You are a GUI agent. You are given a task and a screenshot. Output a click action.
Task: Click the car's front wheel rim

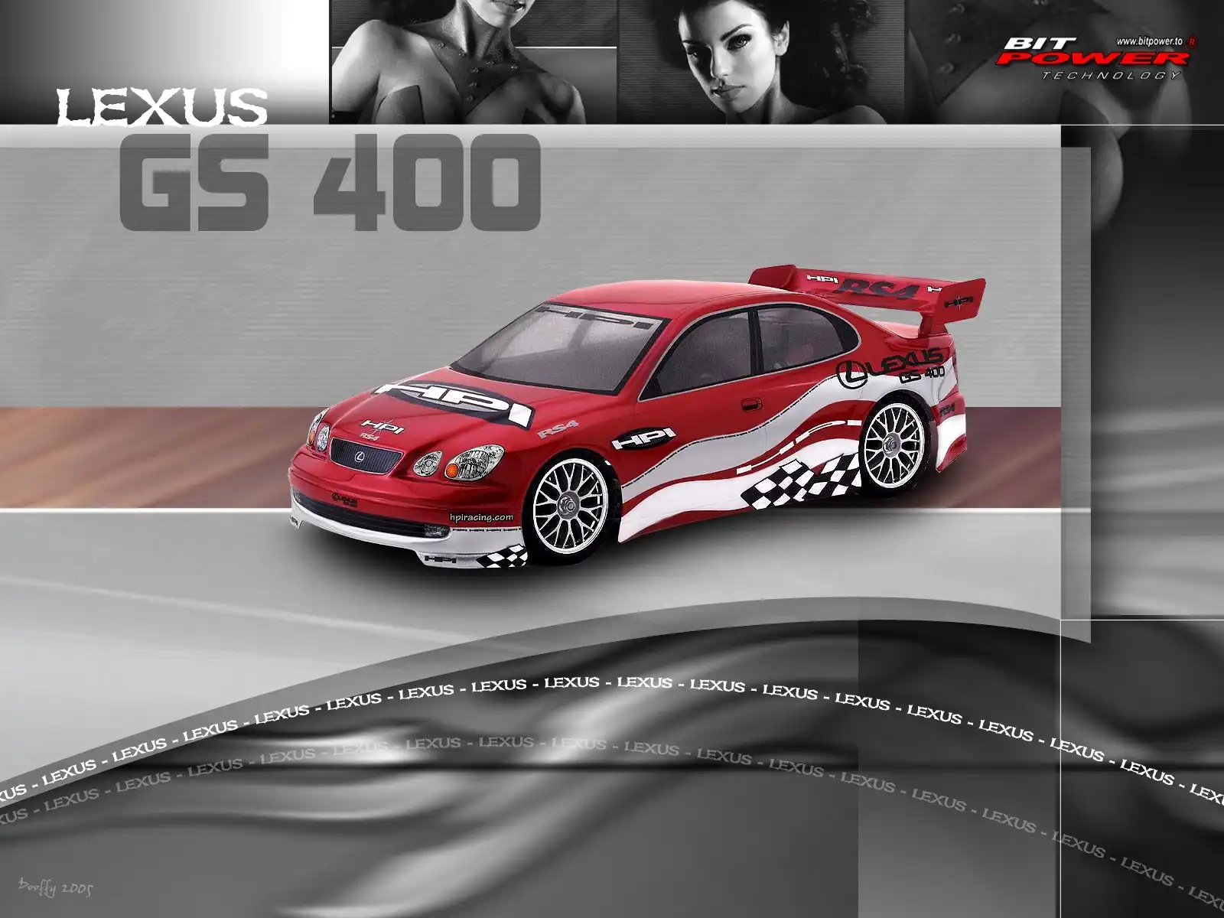pos(568,505)
